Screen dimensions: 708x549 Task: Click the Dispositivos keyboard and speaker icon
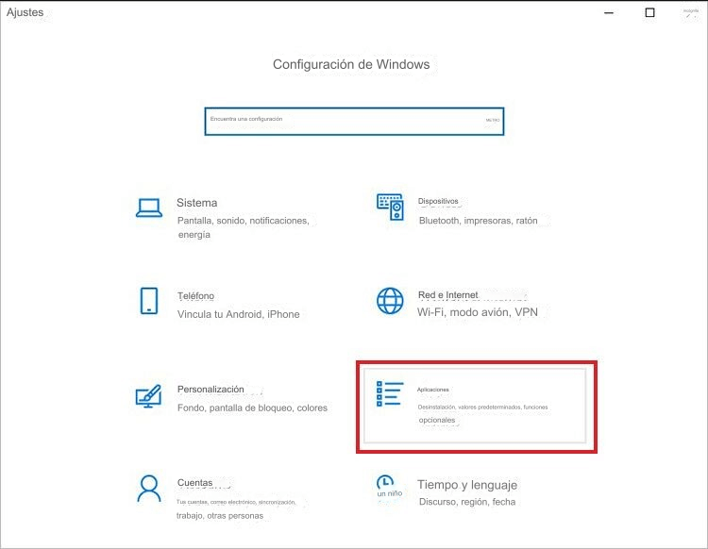coord(390,207)
